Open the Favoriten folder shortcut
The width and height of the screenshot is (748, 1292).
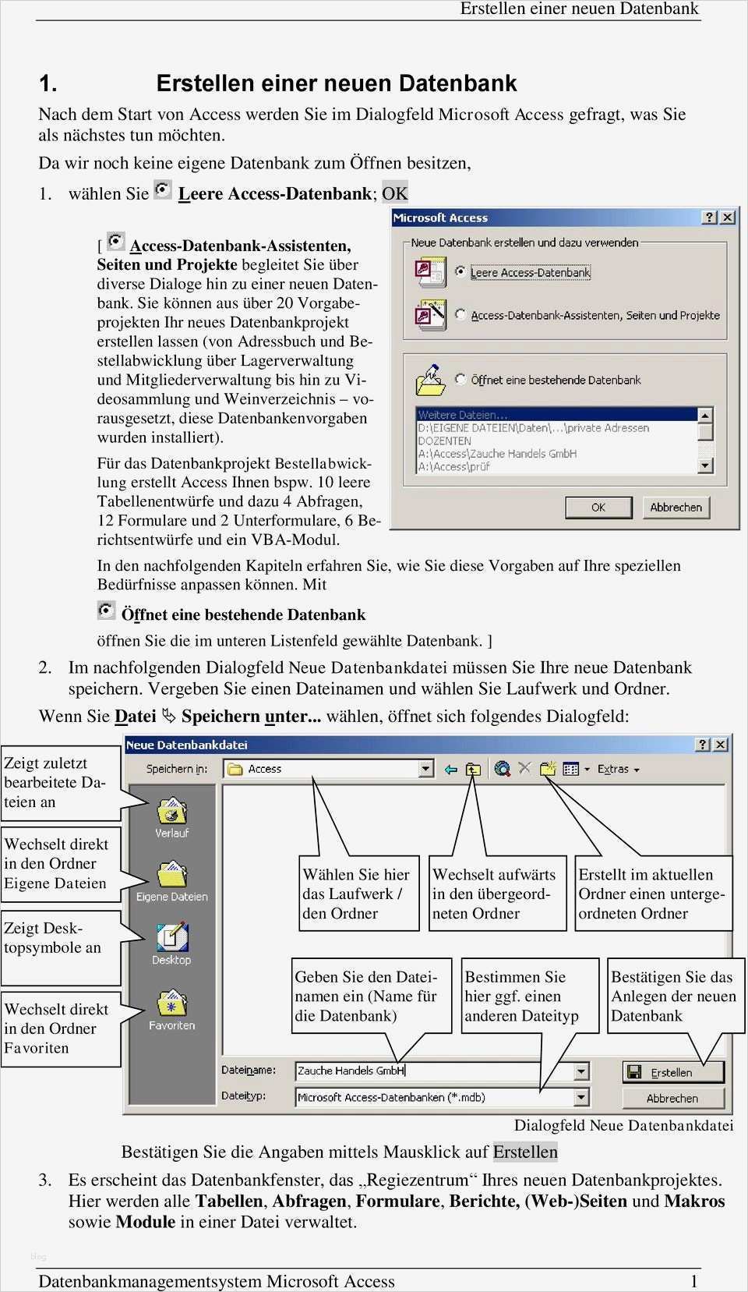[x=171, y=1010]
